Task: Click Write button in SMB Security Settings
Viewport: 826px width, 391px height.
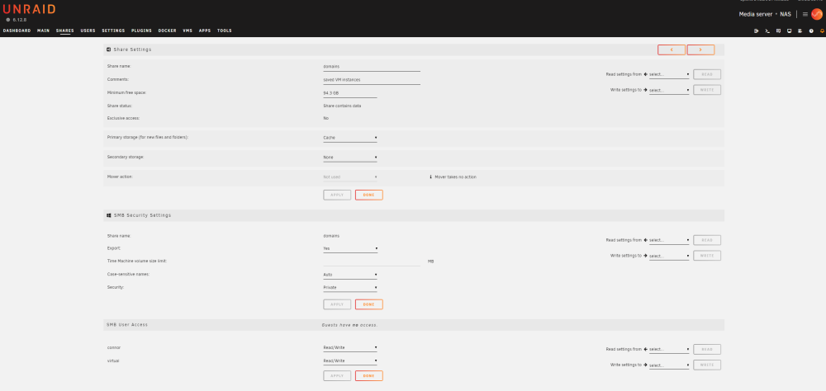Action: (707, 256)
